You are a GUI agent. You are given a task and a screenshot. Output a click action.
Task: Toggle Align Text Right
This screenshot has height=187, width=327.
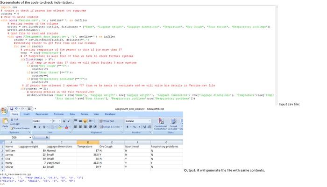(x=85, y=127)
